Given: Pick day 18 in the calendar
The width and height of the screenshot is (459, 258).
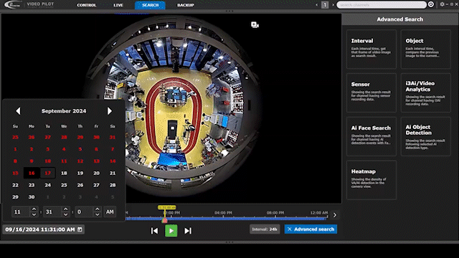Looking at the screenshot, I should click(x=64, y=173).
